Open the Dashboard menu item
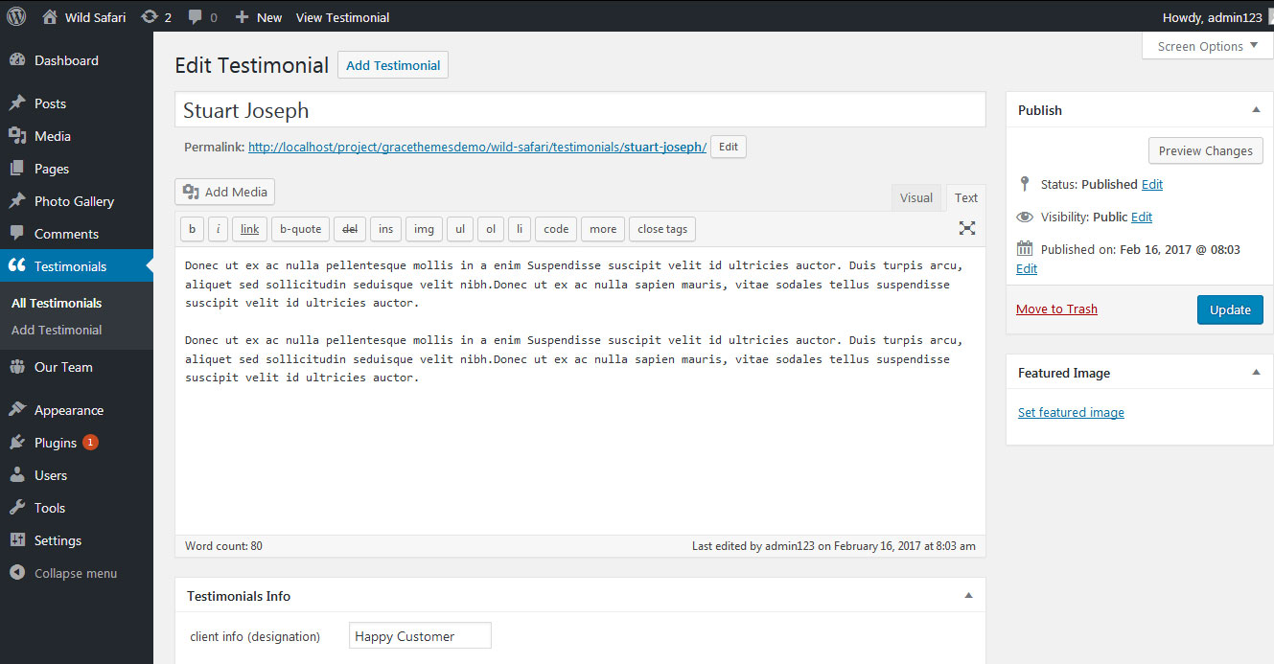This screenshot has width=1274, height=664. (77, 60)
